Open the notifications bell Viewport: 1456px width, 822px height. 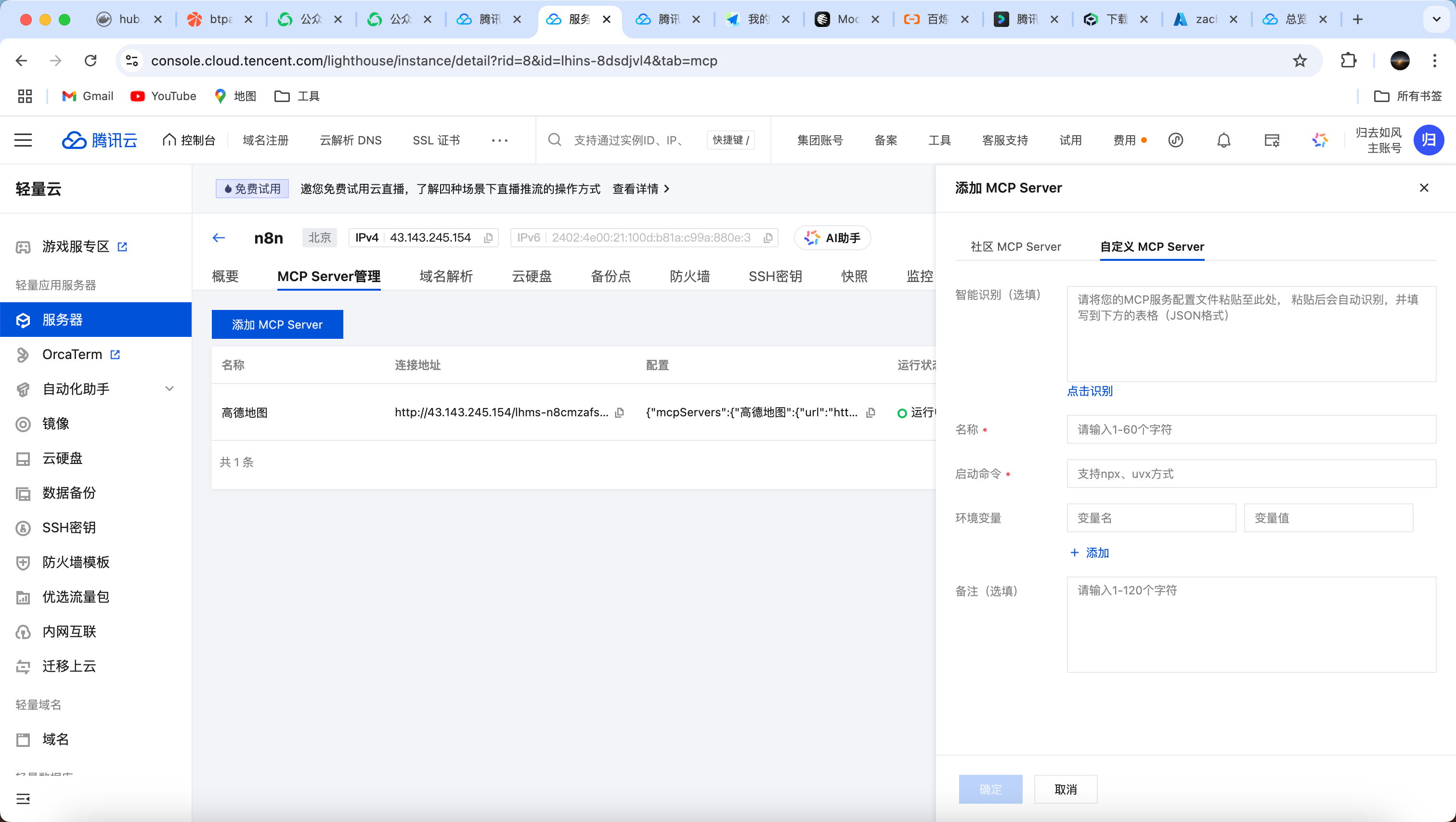[1224, 140]
